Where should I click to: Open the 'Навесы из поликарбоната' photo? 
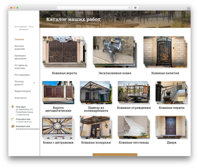[96, 93]
